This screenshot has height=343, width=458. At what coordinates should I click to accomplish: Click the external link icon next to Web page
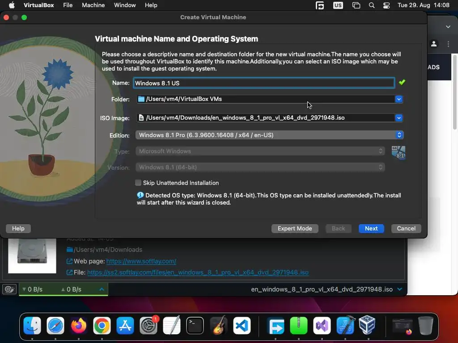coord(69,261)
